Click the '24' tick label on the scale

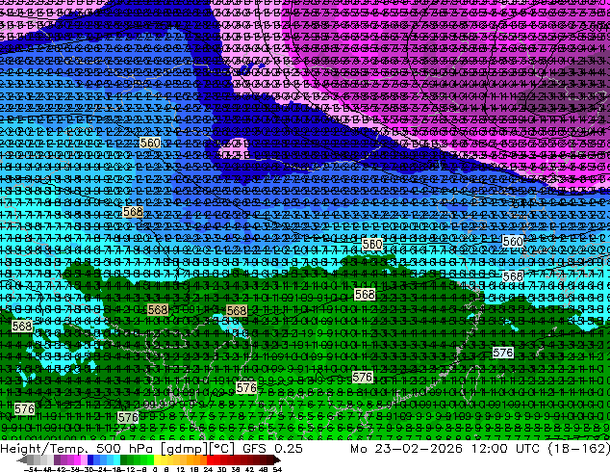pyautogui.click(x=209, y=470)
